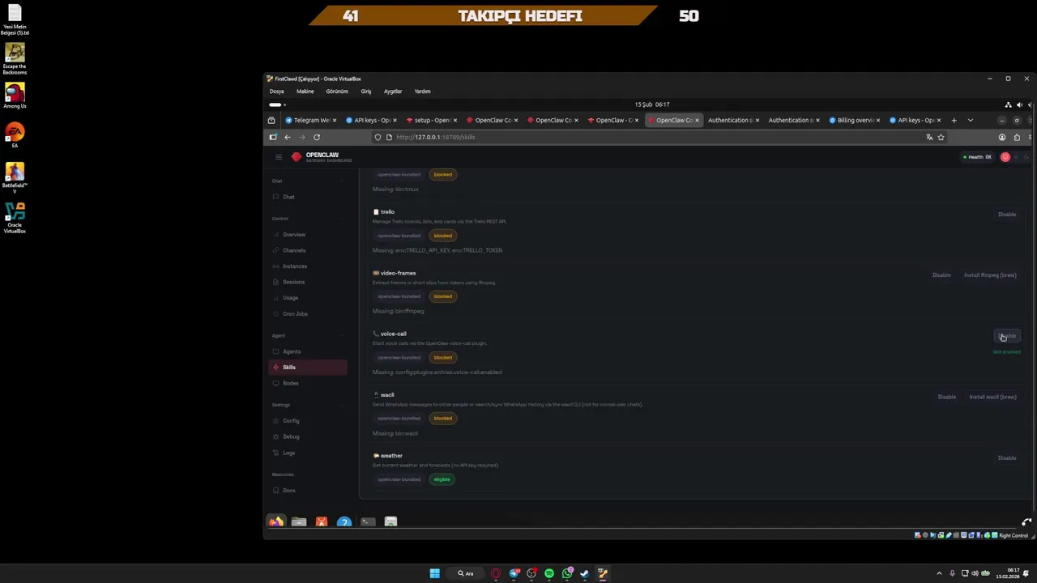Open the Görünüm menu
Image resolution: width=1037 pixels, height=583 pixels.
(337, 91)
